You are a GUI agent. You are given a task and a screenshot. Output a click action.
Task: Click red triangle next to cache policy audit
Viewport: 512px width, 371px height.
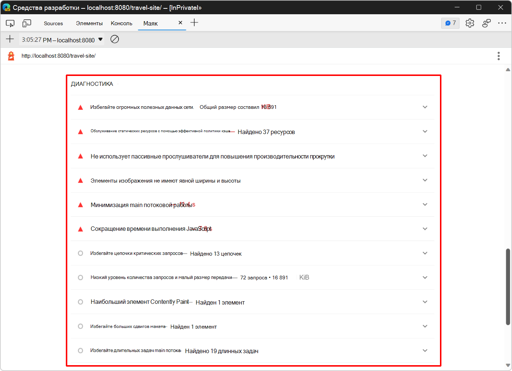pos(80,132)
